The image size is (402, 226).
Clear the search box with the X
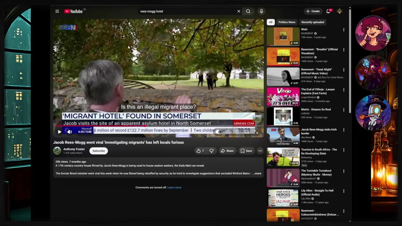click(x=239, y=11)
